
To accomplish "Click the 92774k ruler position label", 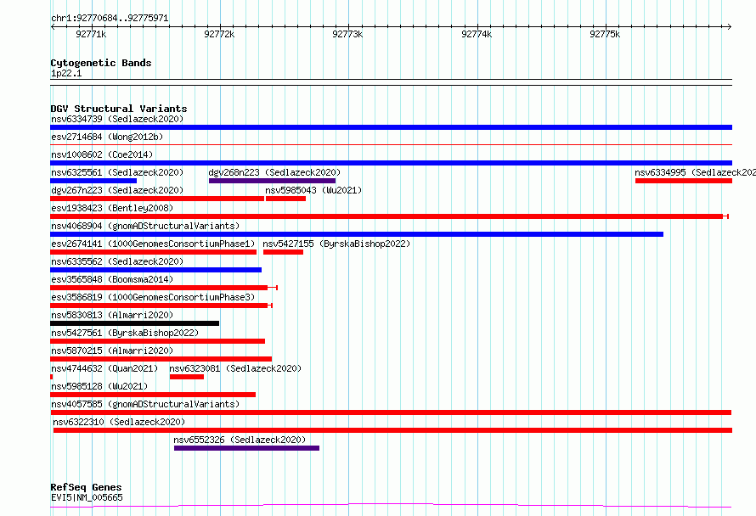I will (x=477, y=34).
